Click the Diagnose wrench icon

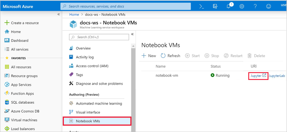[71, 83]
